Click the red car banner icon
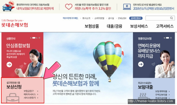The image size is (177, 105). (x=8, y=6)
